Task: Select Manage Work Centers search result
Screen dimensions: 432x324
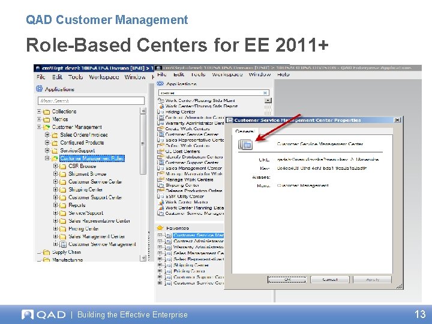Action: tap(189, 179)
